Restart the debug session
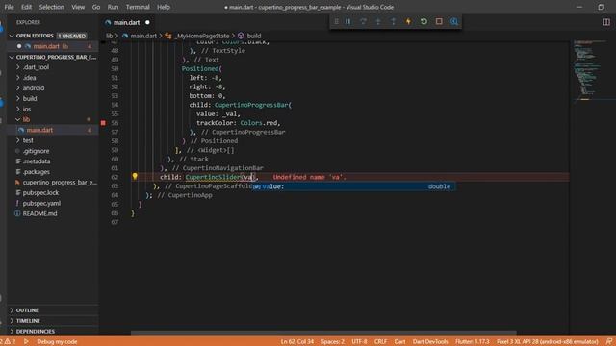This screenshot has width=616, height=346. tap(423, 21)
